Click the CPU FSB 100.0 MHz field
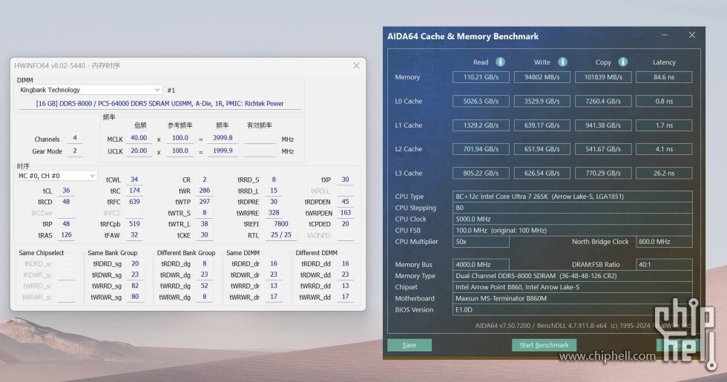Image resolution: width=727 pixels, height=382 pixels. click(573, 231)
